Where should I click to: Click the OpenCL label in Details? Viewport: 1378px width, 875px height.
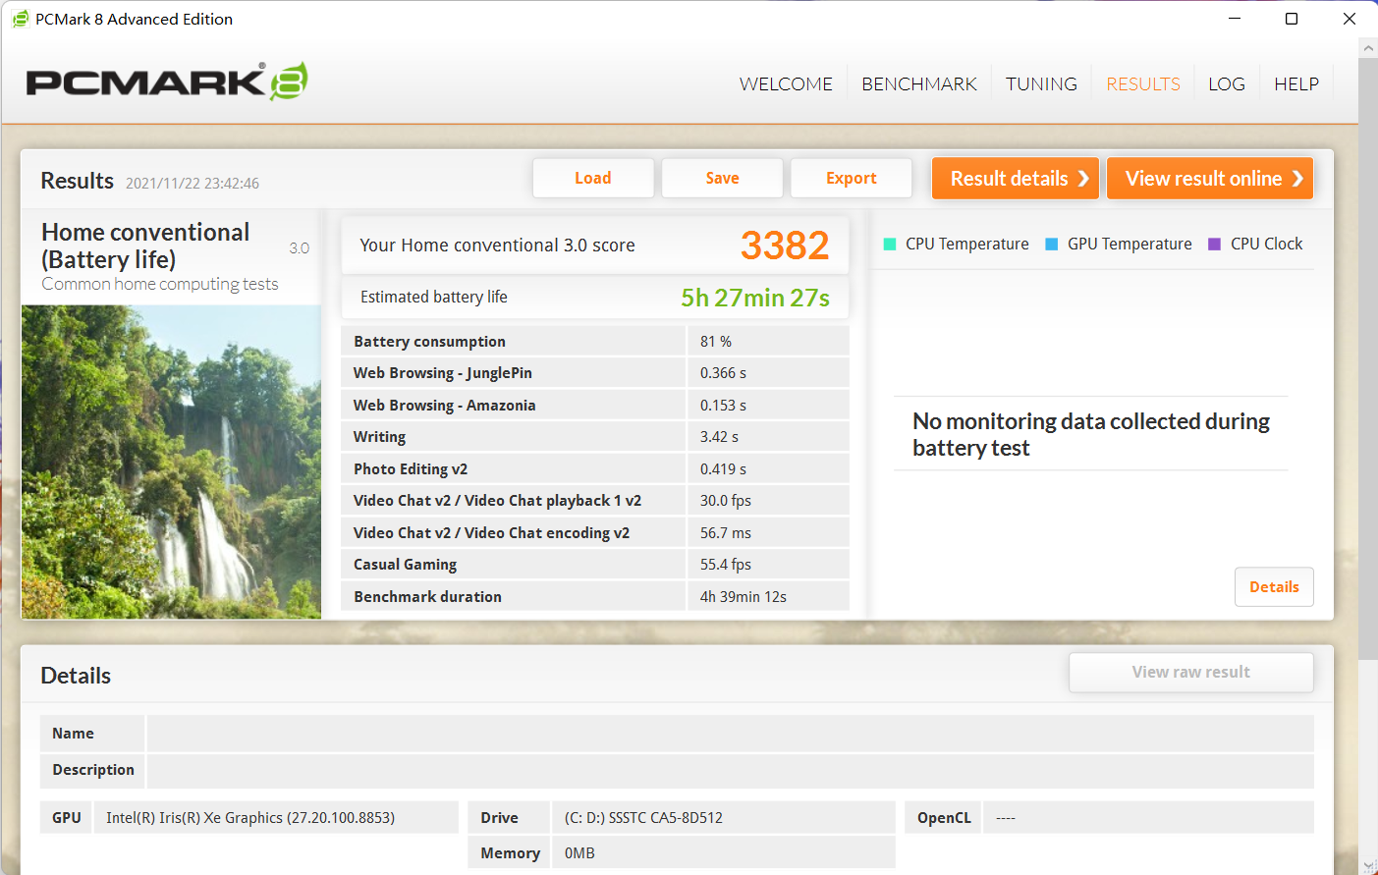pos(944,818)
